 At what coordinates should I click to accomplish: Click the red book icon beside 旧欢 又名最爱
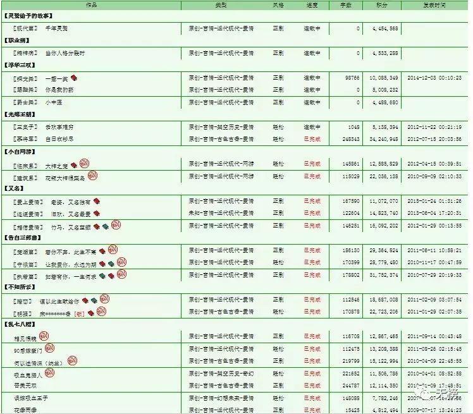[95, 214]
